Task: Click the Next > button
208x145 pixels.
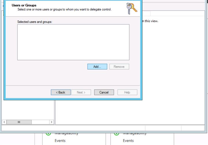Action: click(x=81, y=92)
